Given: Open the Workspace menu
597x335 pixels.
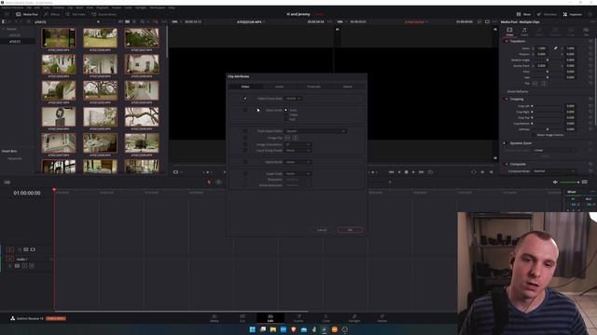Looking at the screenshot, I should click(x=158, y=7).
